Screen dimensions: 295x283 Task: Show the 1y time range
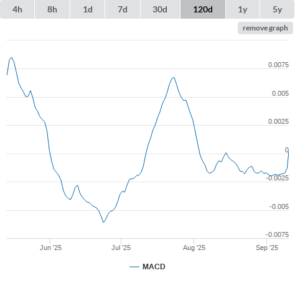click(243, 9)
